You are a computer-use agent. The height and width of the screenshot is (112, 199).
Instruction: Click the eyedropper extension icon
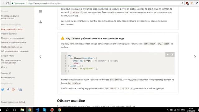197,3
